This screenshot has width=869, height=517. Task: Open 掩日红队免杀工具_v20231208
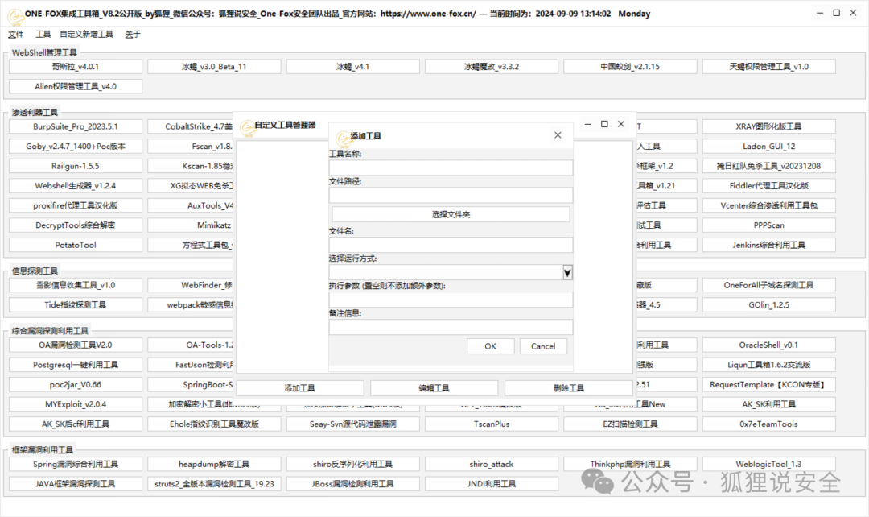[768, 166]
